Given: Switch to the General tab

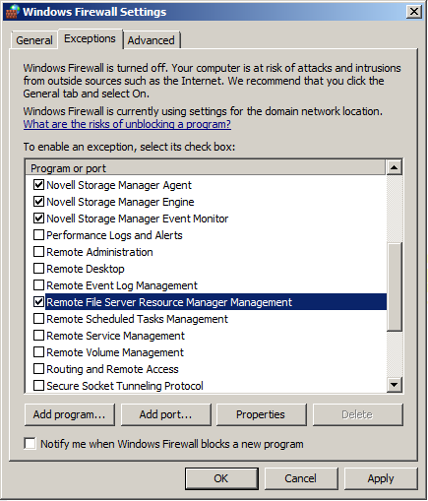Looking at the screenshot, I should click(34, 40).
